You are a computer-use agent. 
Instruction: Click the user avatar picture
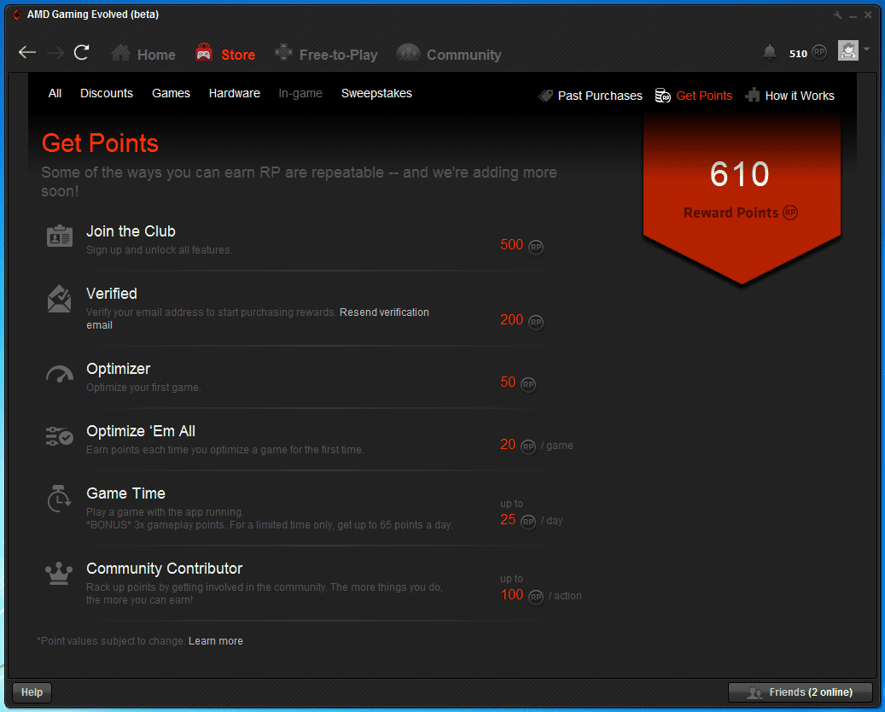click(847, 51)
